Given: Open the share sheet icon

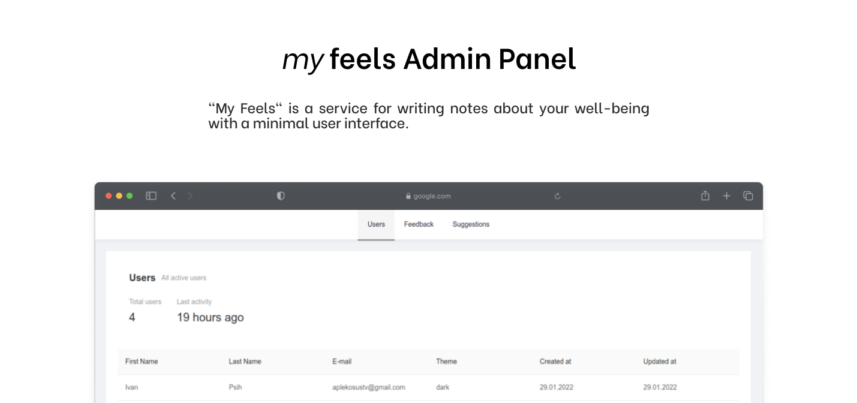Looking at the screenshot, I should point(705,196).
